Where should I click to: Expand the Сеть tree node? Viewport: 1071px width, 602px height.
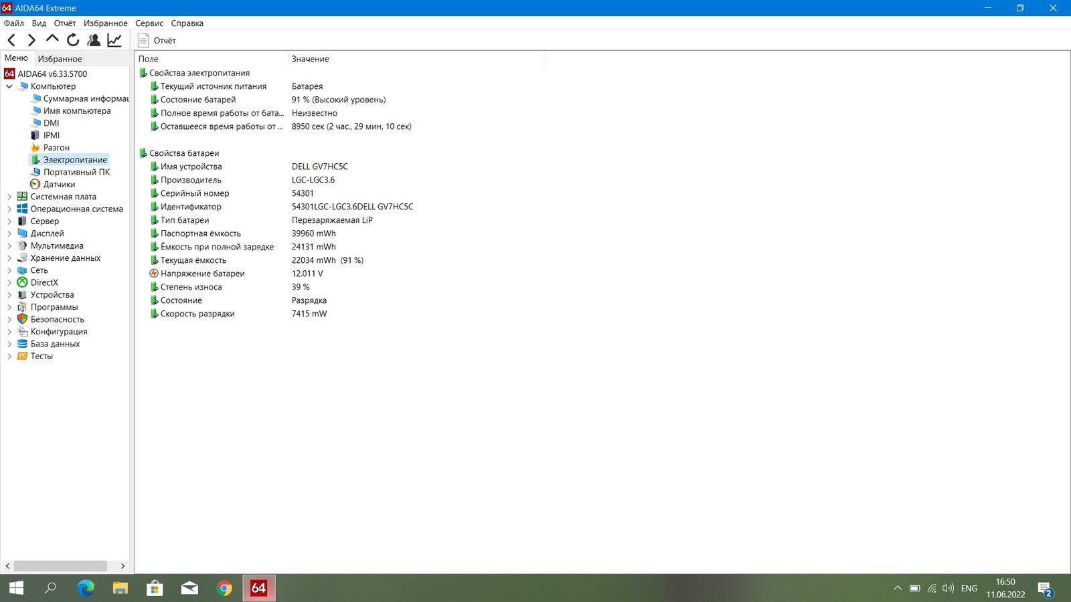(x=9, y=270)
